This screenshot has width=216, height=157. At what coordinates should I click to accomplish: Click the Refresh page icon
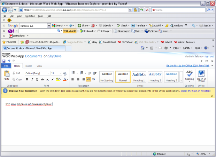click(141, 10)
